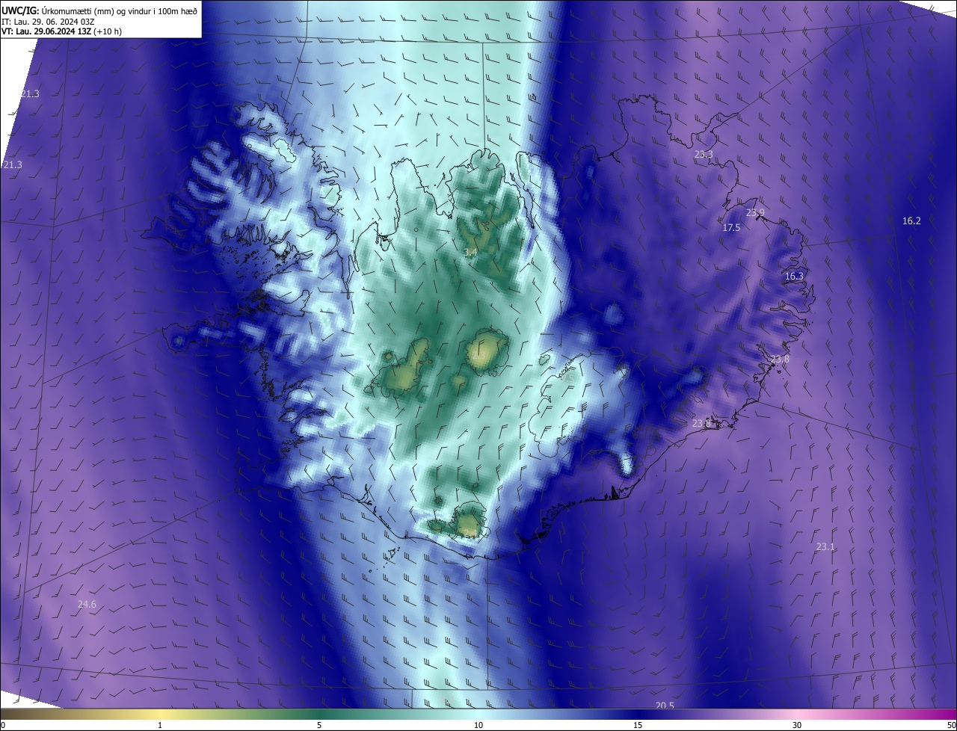
Task: Click the '10' tick label on the colour scale
Action: (x=478, y=725)
